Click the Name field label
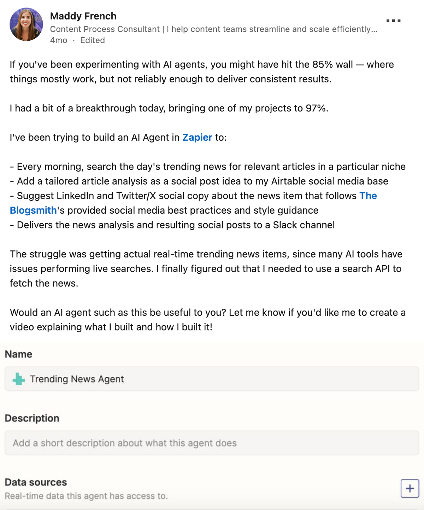This screenshot has width=424, height=510. tap(18, 354)
